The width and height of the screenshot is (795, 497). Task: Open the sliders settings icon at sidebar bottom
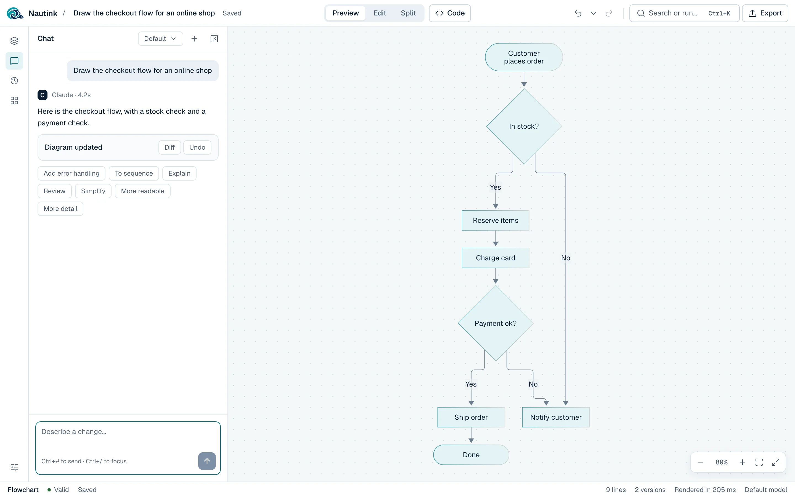point(14,467)
